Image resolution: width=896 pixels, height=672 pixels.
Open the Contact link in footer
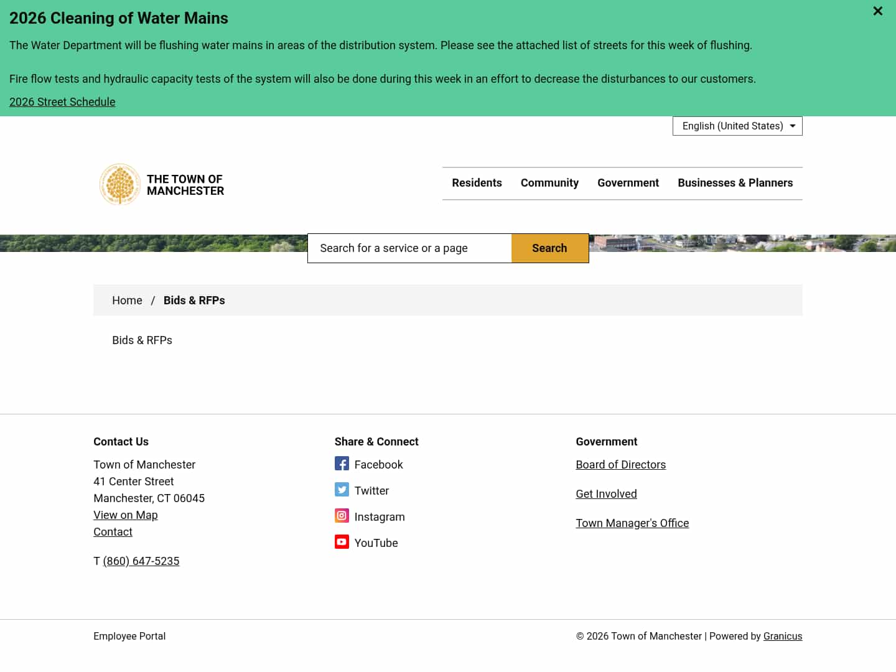(113, 532)
